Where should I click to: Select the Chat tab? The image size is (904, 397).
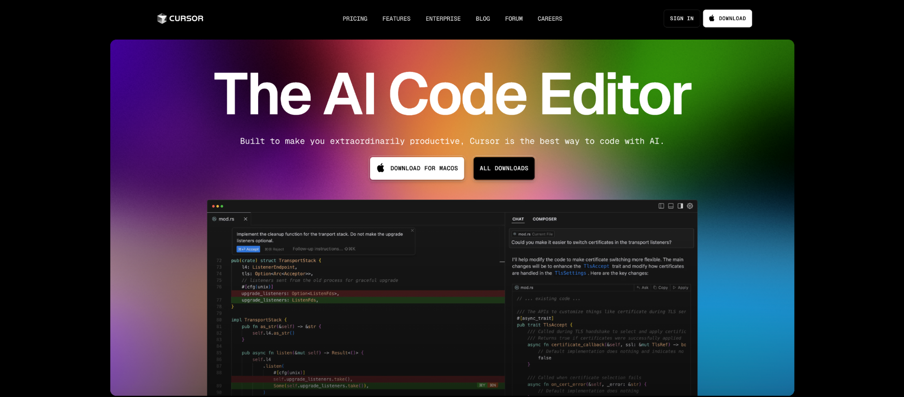pyautogui.click(x=518, y=219)
